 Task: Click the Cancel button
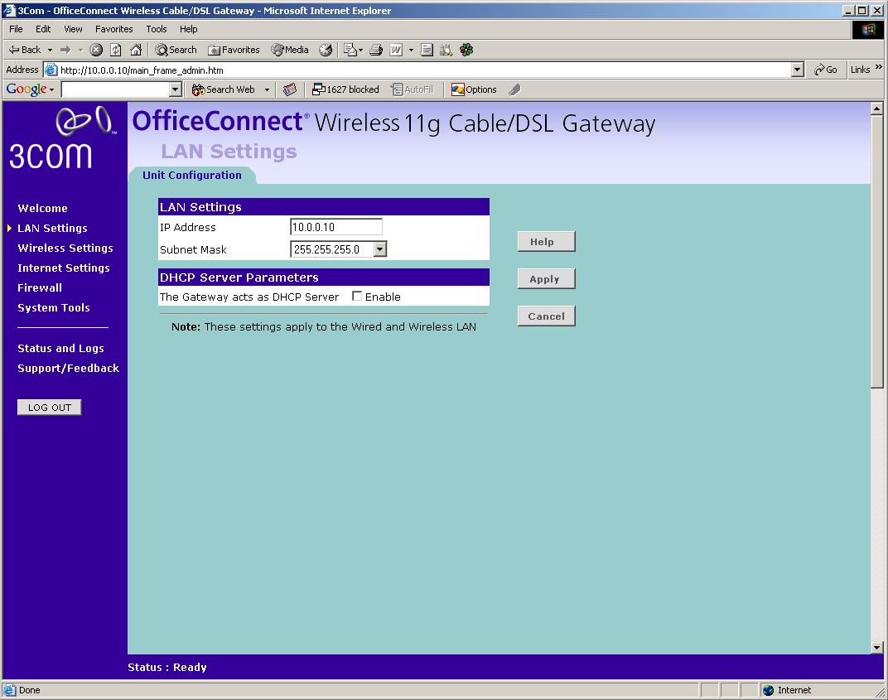tap(546, 316)
